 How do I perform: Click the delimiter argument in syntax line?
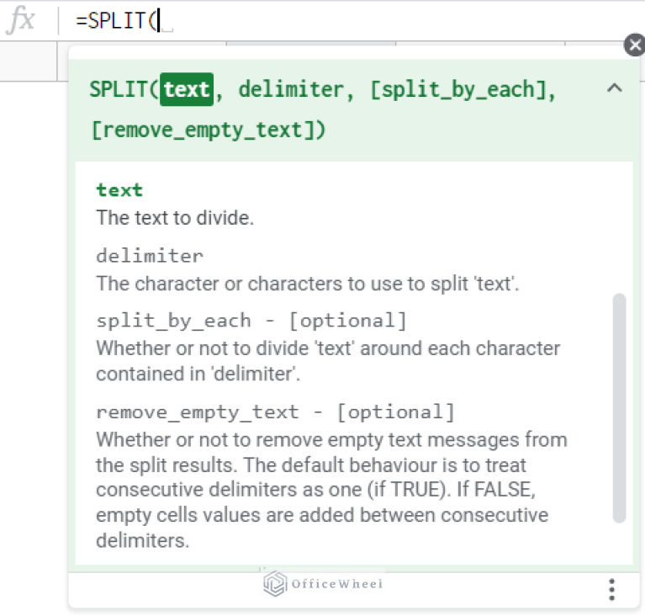point(291,89)
